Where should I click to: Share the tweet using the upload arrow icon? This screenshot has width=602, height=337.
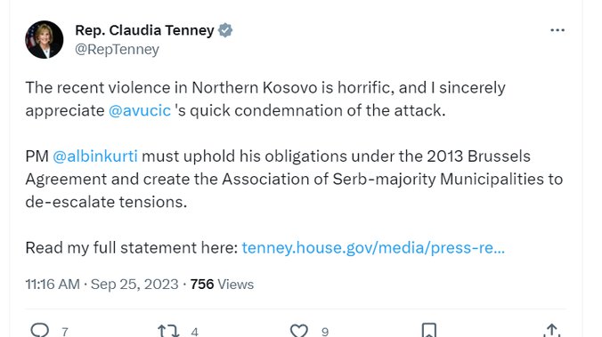552,330
